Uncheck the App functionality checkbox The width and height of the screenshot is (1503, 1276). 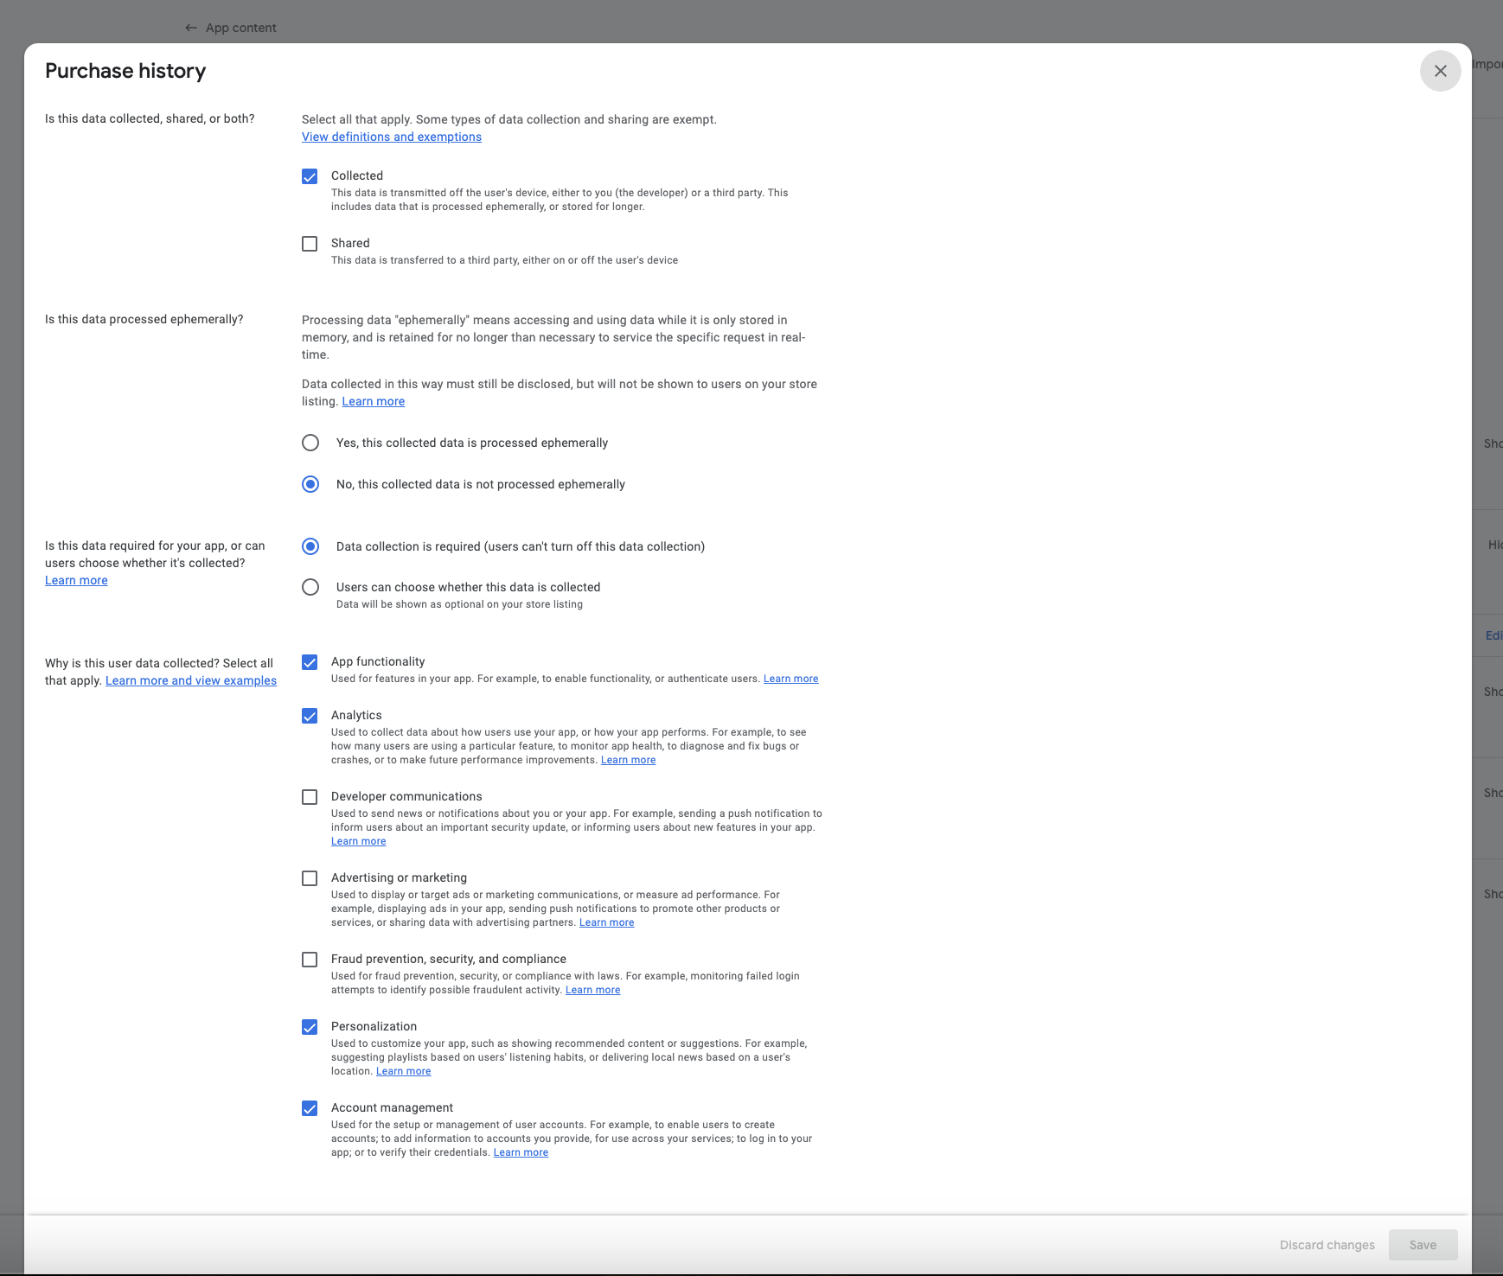[x=310, y=662]
